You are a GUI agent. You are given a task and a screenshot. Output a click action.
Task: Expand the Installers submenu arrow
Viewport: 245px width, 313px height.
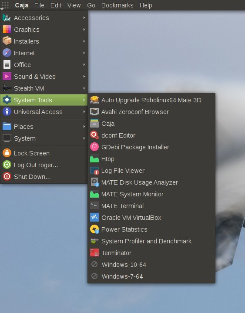tap(84, 41)
